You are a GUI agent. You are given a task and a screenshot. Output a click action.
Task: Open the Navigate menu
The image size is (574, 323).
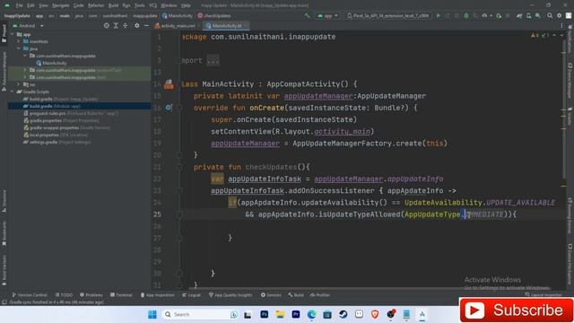pyautogui.click(x=60, y=5)
